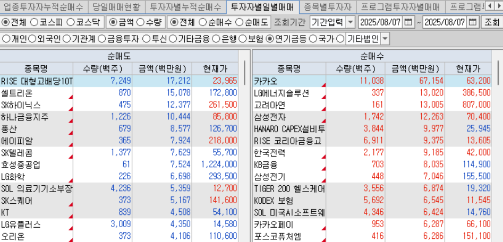Select 한국전력 stock row
Screen dimensions: 503x242
coord(372,152)
